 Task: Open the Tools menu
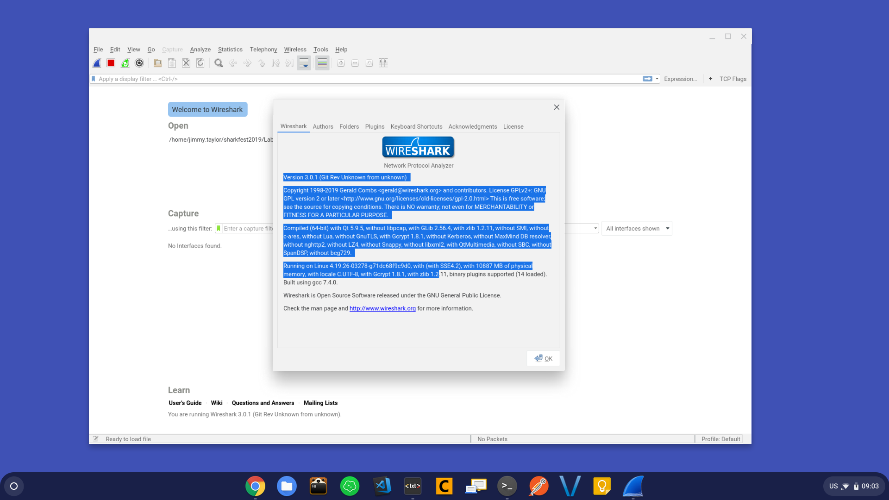point(320,50)
